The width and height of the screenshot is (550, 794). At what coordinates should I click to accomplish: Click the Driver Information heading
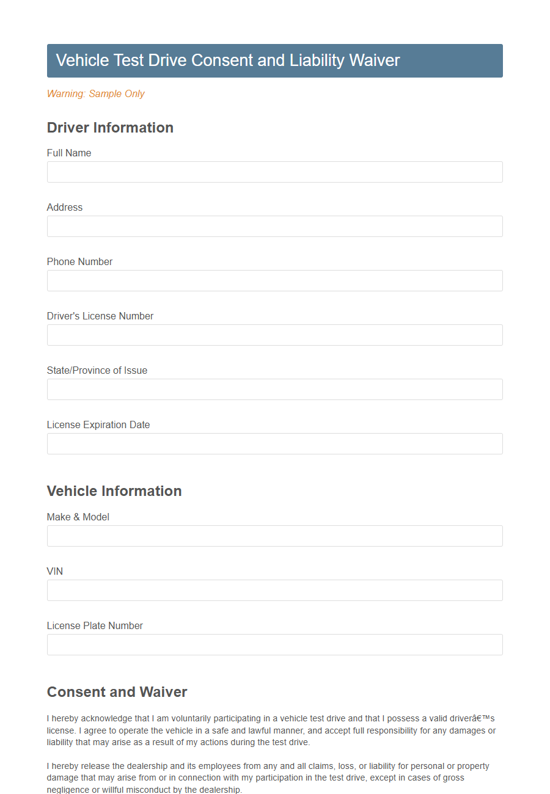[x=110, y=128]
